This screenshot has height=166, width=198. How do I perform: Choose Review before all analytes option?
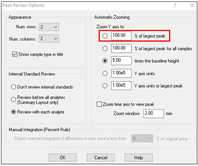point(14,100)
